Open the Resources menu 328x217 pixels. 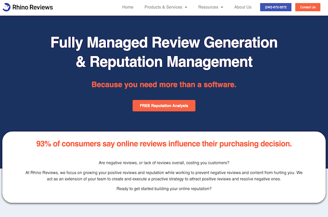208,7
